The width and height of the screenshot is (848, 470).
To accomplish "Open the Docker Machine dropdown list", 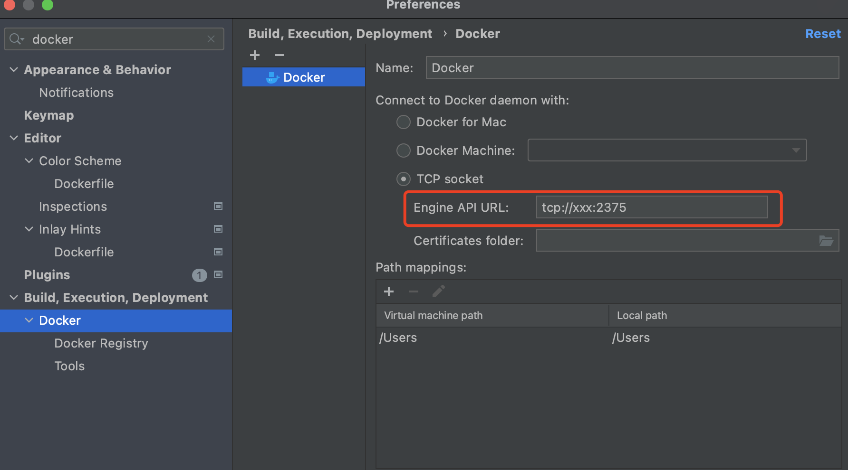I will (796, 150).
